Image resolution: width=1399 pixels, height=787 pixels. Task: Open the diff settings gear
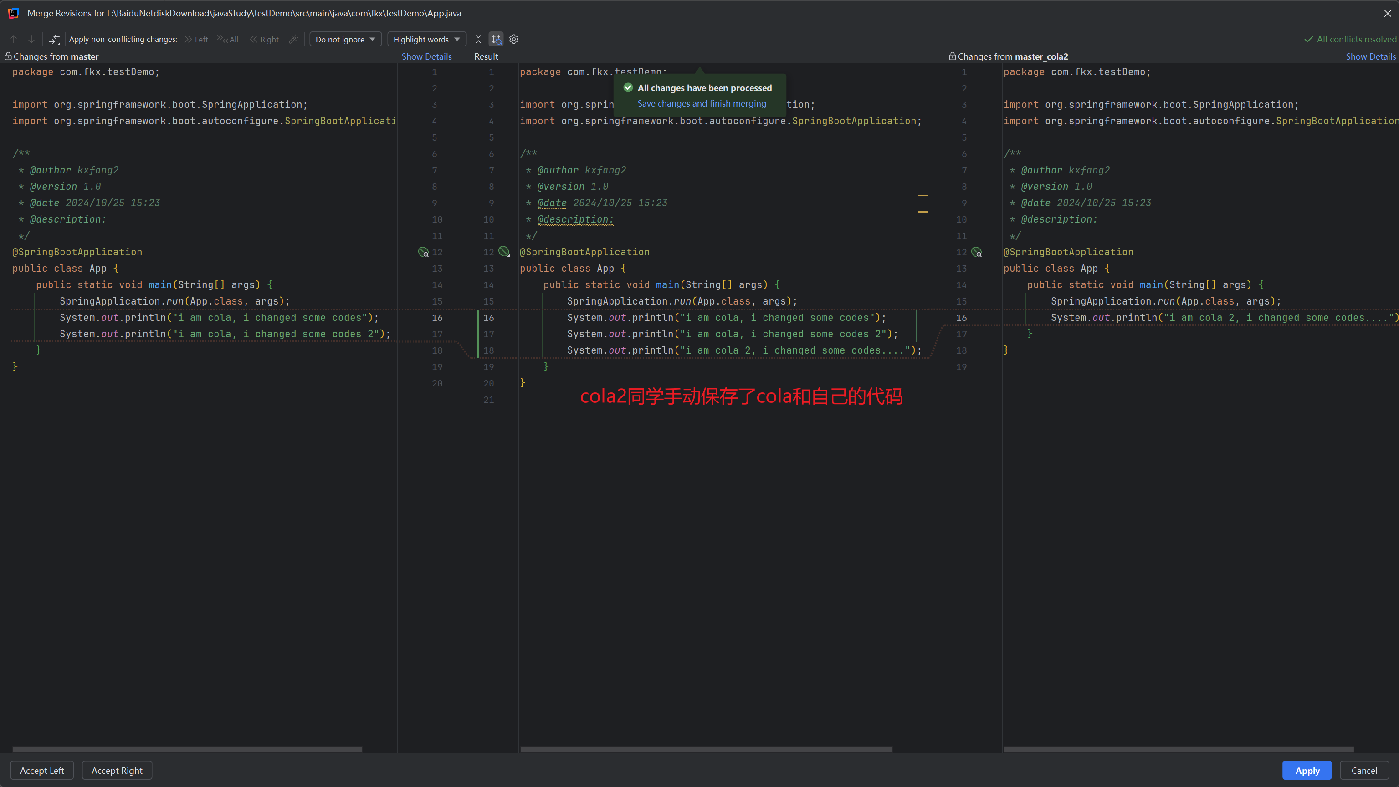(514, 39)
